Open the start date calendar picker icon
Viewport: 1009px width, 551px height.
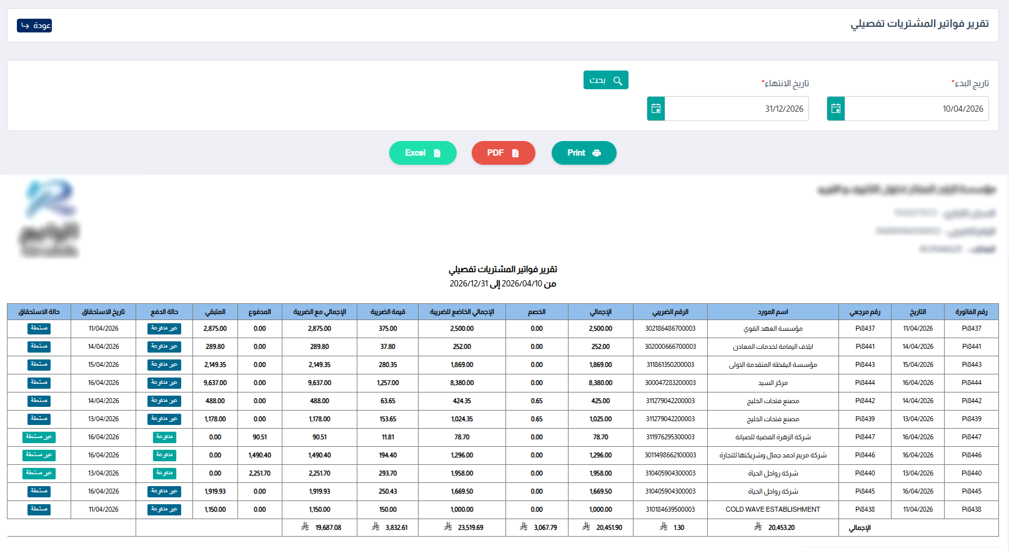[836, 109]
